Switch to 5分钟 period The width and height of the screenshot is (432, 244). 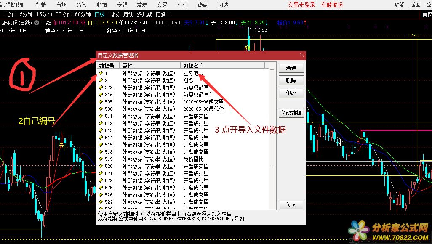[26, 14]
